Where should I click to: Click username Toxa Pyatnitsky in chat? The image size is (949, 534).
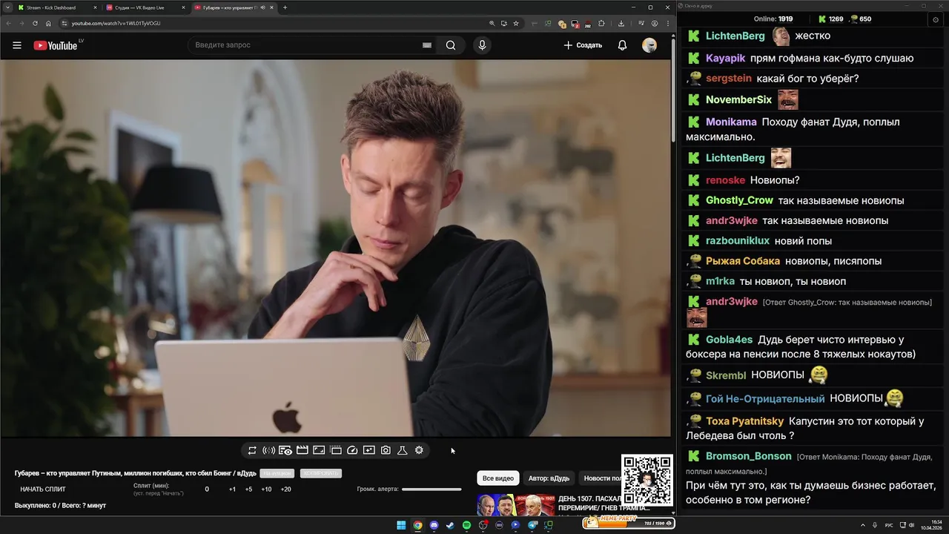pos(744,421)
